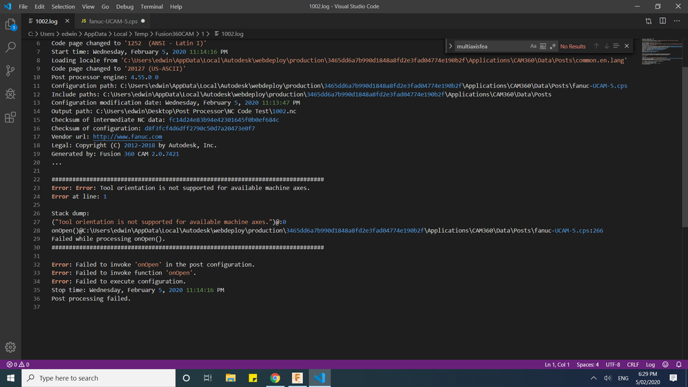
Task: Select CRLF end of line sequence
Action: point(632,364)
